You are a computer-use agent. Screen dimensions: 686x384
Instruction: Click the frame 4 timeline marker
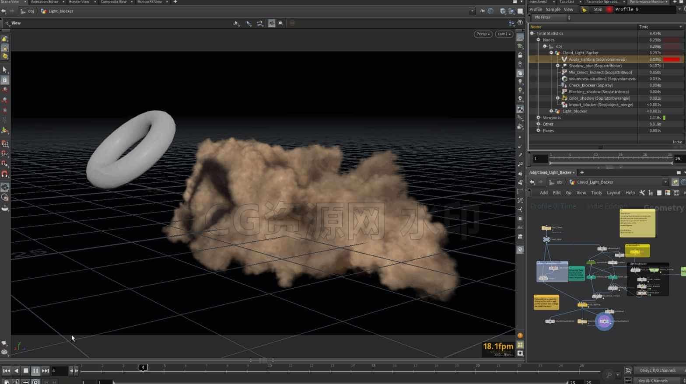[x=143, y=367]
